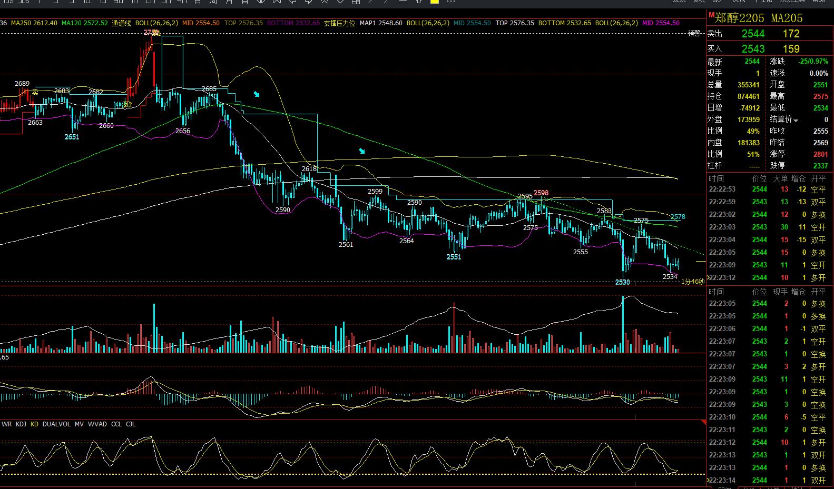This screenshot has height=489, width=834.
Task: Switch to the KDJ indicator tab
Action: (x=21, y=424)
